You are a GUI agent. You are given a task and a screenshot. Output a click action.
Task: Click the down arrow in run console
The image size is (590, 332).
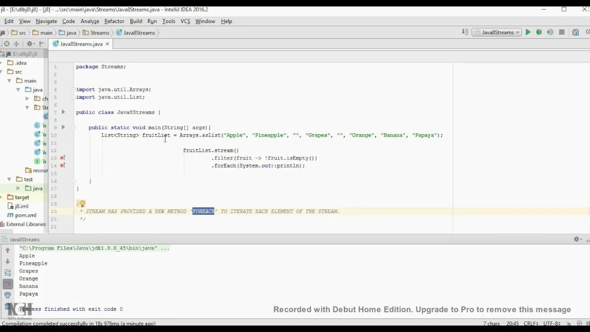(7, 261)
